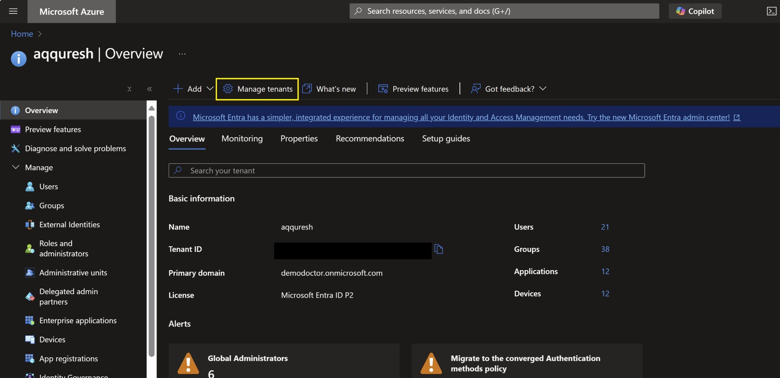This screenshot has height=378, width=780.
Task: Switch to the Properties tab
Action: (x=299, y=139)
